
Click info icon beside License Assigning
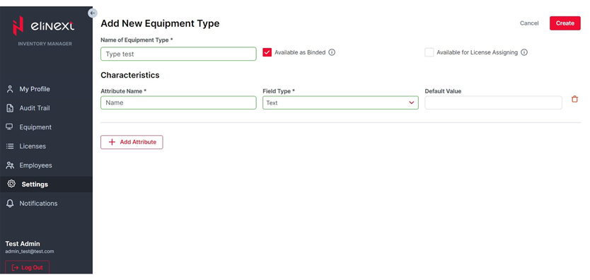point(524,52)
